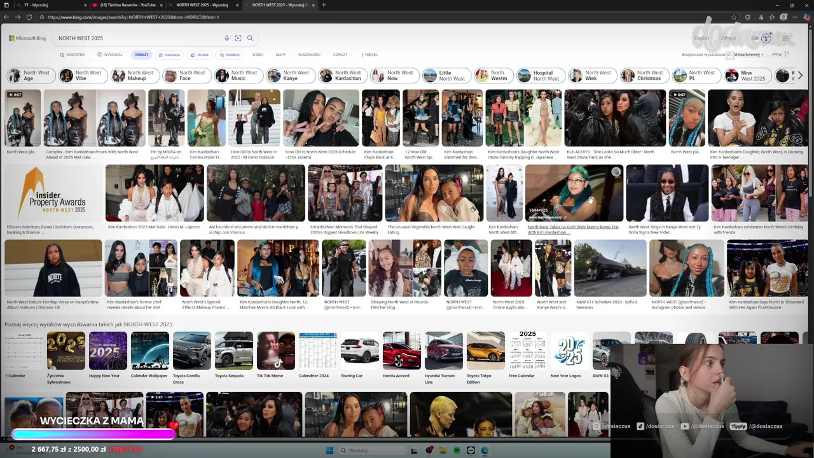This screenshot has height=458, width=814.
Task: Open Spotify from the taskbar
Action: [x=457, y=450]
